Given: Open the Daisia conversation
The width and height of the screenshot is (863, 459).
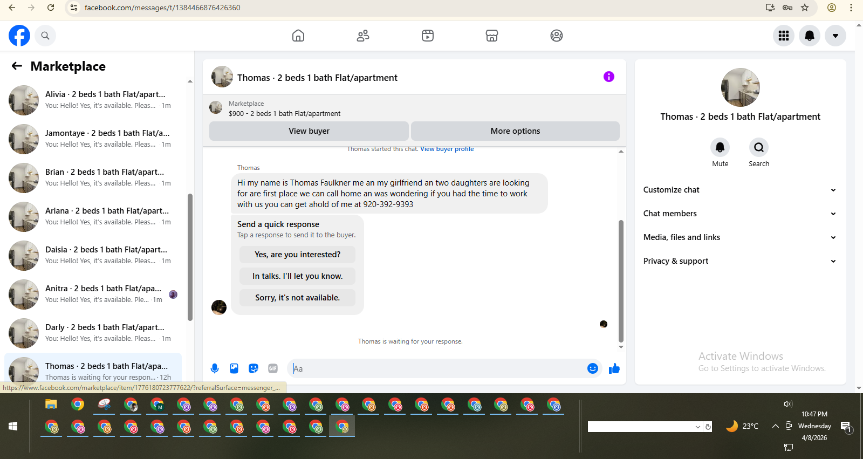Looking at the screenshot, I should click(x=93, y=256).
